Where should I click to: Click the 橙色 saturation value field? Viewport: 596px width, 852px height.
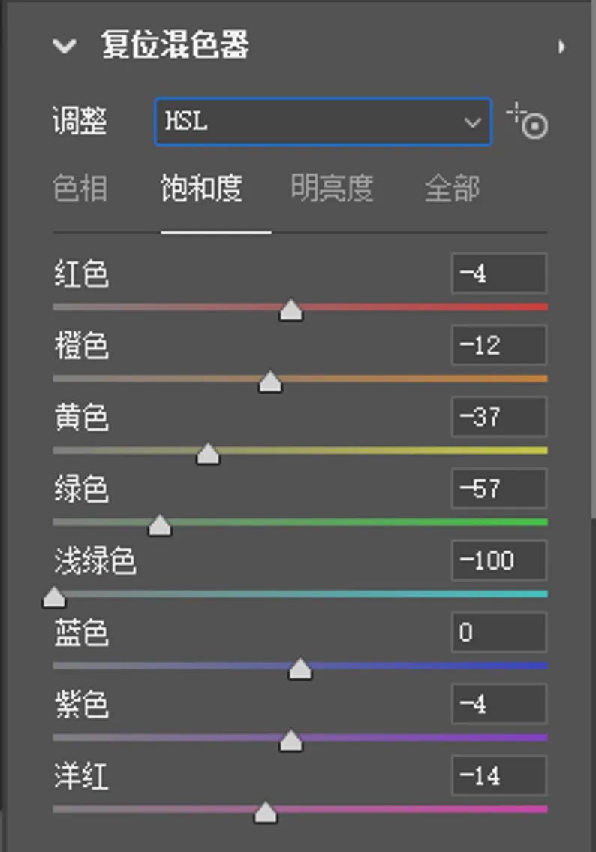pyautogui.click(x=498, y=346)
